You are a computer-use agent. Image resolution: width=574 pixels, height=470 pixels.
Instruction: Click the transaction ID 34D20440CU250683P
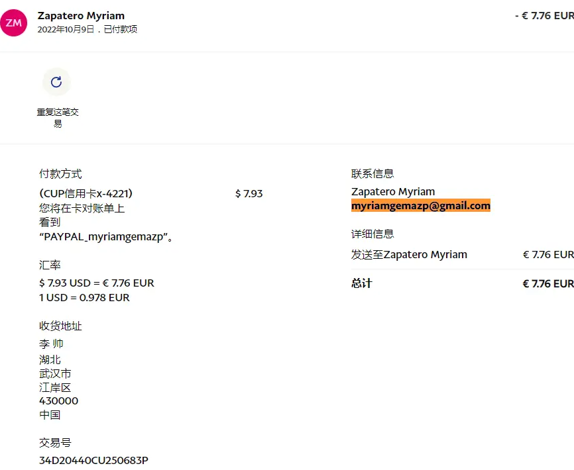[x=93, y=460]
